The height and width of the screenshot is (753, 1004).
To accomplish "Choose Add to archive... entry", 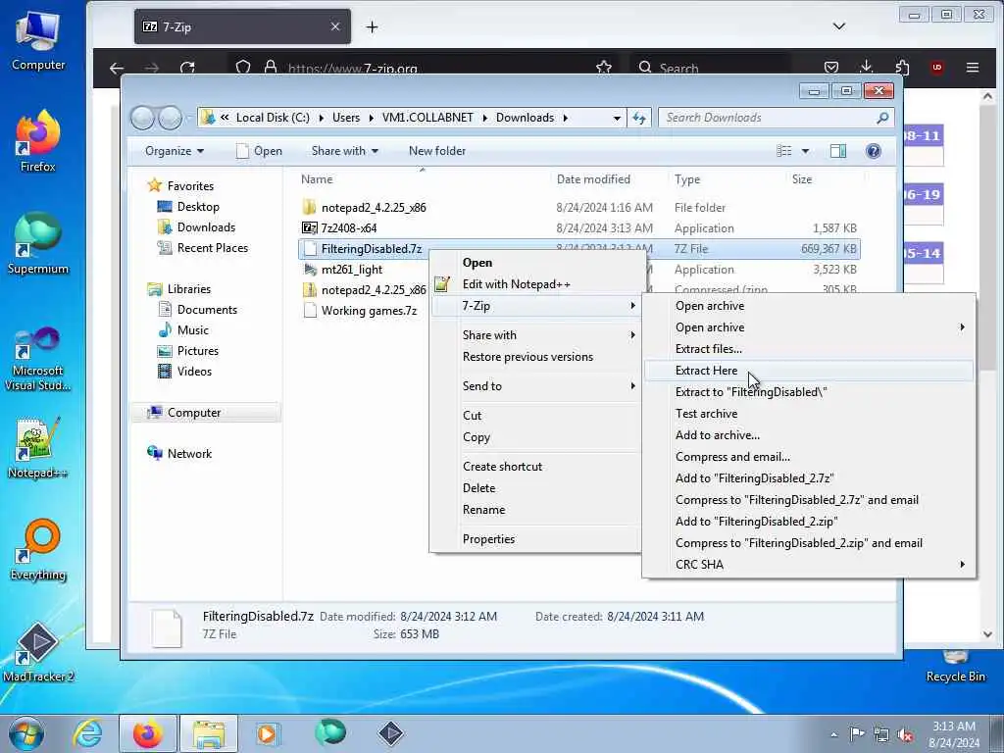I will pyautogui.click(x=809, y=434).
